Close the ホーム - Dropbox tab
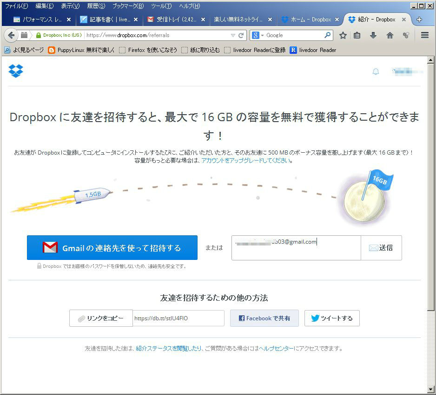Viewport: 436px width, 395px height. tap(337, 19)
